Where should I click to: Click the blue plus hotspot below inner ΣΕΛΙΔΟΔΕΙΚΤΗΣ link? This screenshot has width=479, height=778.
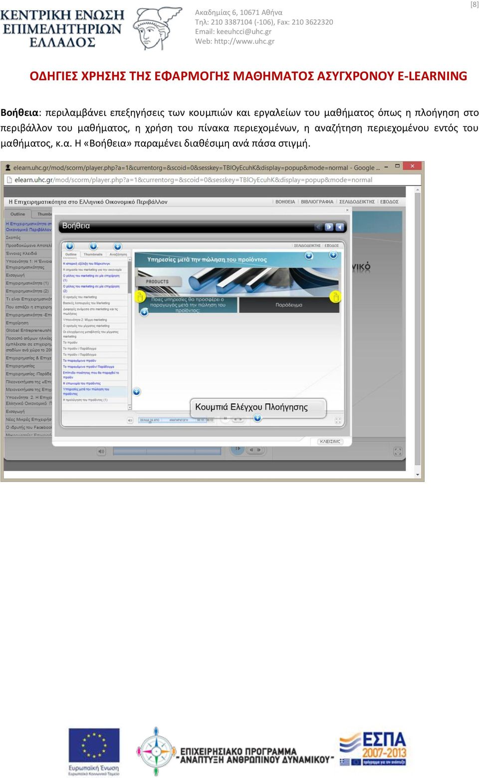(x=309, y=255)
